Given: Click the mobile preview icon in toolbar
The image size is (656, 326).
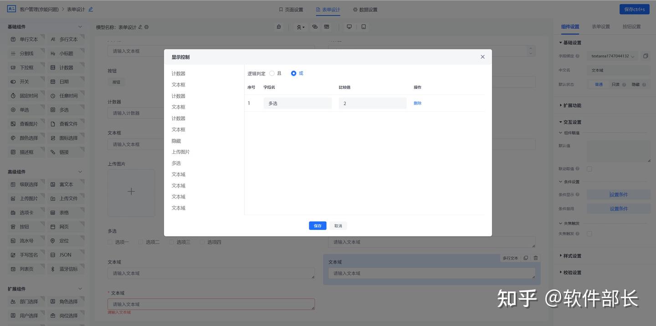Looking at the screenshot, I should click(364, 27).
